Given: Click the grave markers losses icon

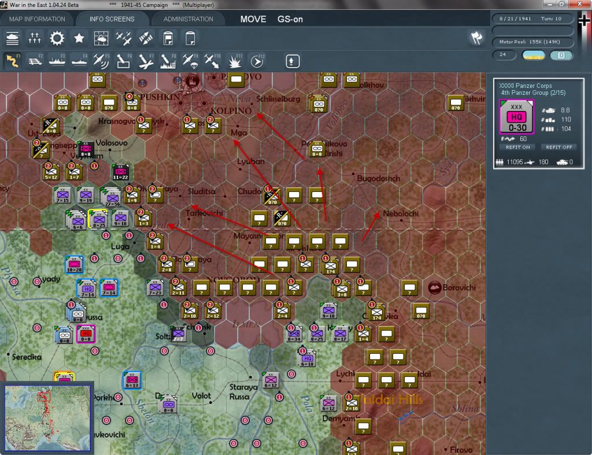Looking at the screenshot, I should coord(34,38).
